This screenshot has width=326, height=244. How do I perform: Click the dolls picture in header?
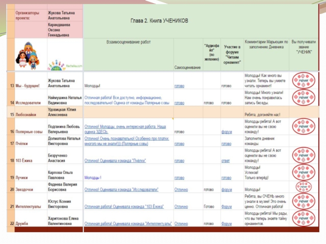coord(28,56)
